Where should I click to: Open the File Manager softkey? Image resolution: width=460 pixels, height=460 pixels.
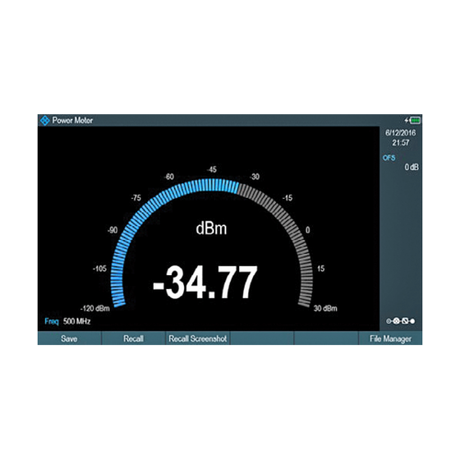390,339
